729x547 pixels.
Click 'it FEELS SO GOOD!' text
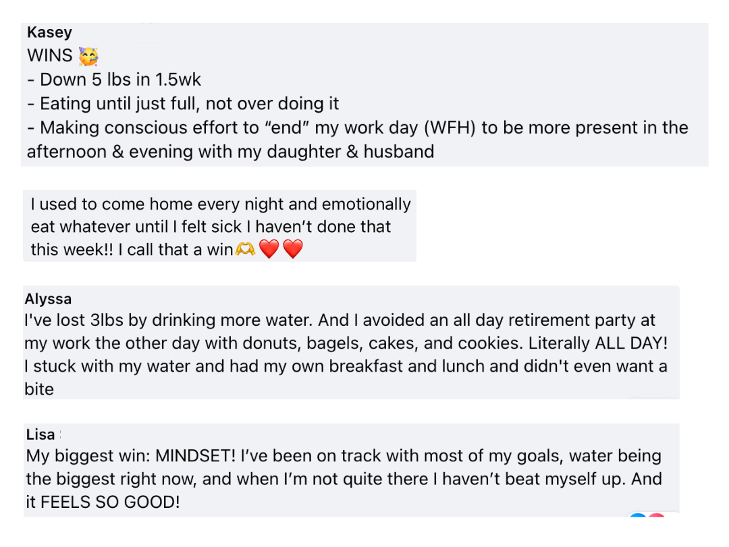103,502
